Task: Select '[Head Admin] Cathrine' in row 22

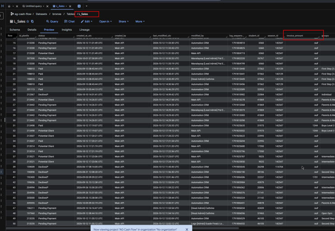Action: coord(208,79)
